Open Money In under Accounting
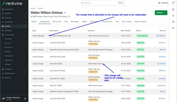The width and height of the screenshot is (177, 102). coord(8,43)
